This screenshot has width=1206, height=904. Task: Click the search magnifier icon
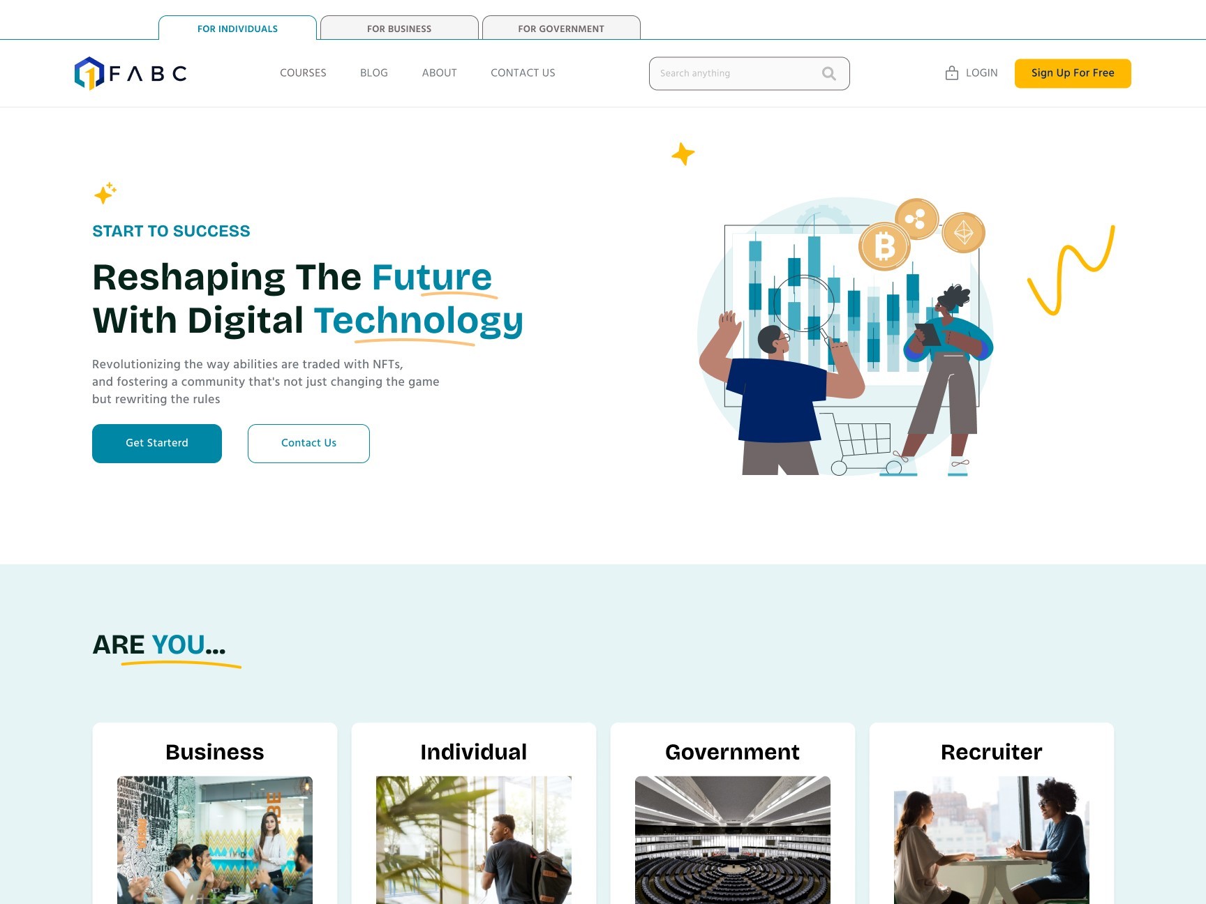[828, 73]
